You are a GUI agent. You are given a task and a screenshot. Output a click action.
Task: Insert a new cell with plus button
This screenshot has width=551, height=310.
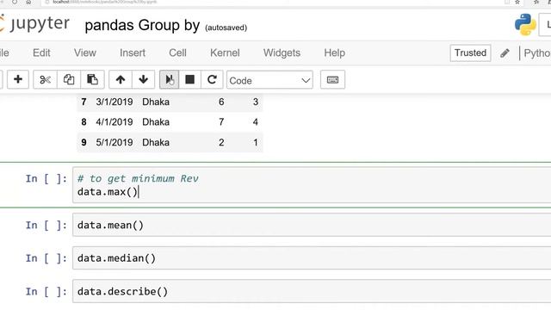click(18, 79)
